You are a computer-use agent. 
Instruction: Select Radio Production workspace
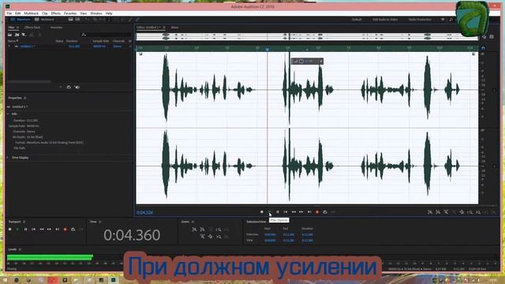pos(420,20)
